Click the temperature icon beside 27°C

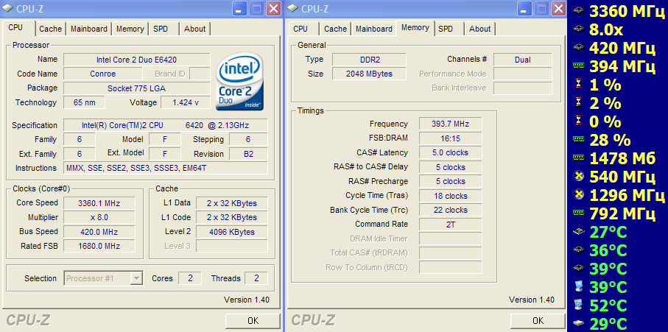coord(578,232)
